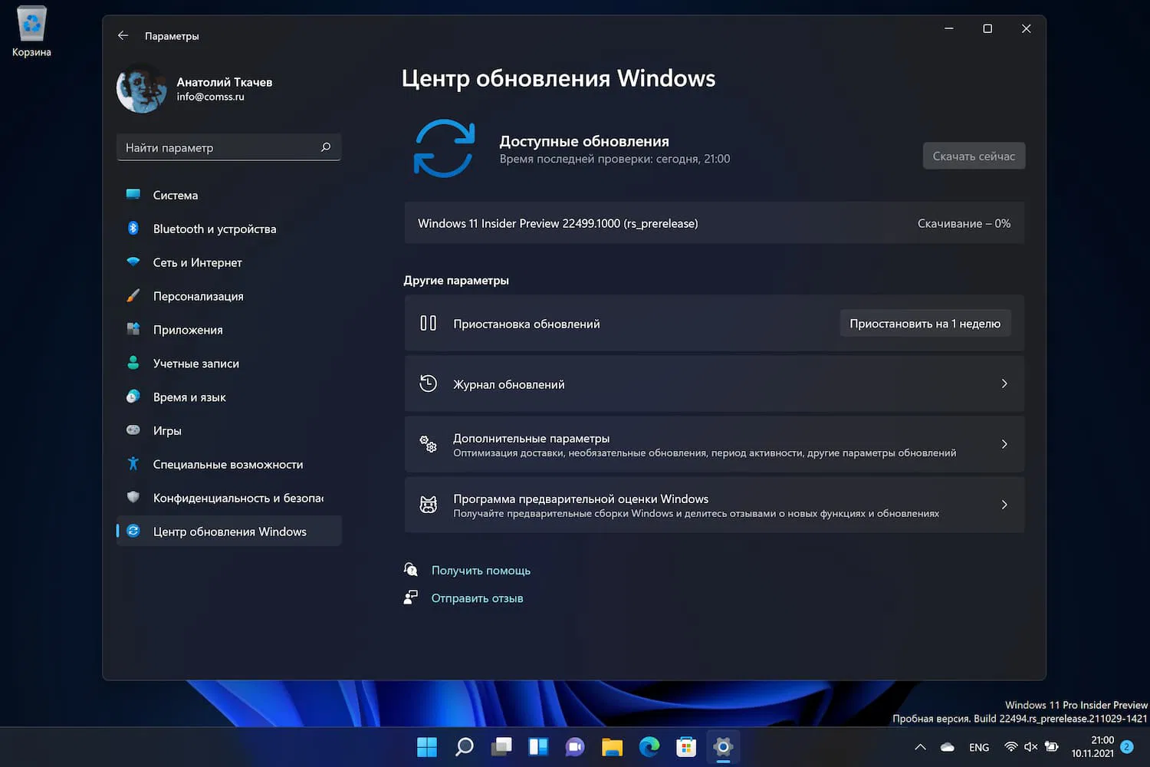Open Bluetooth и устройства settings icon
Viewport: 1150px width, 767px height.
[x=135, y=229]
